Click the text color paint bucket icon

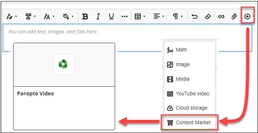click(x=66, y=16)
